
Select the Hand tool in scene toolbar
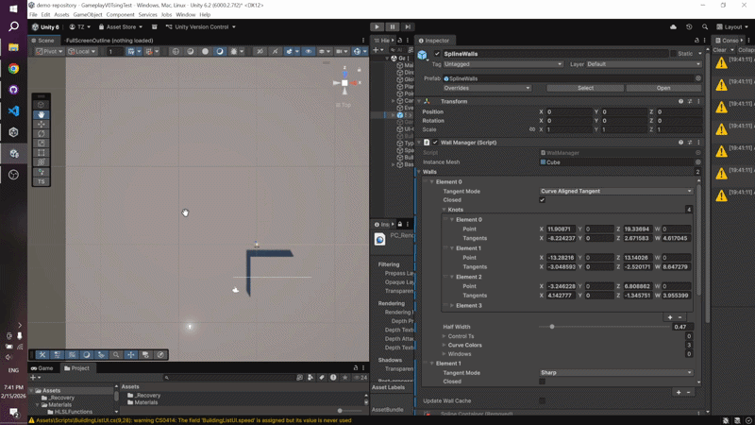(x=42, y=114)
